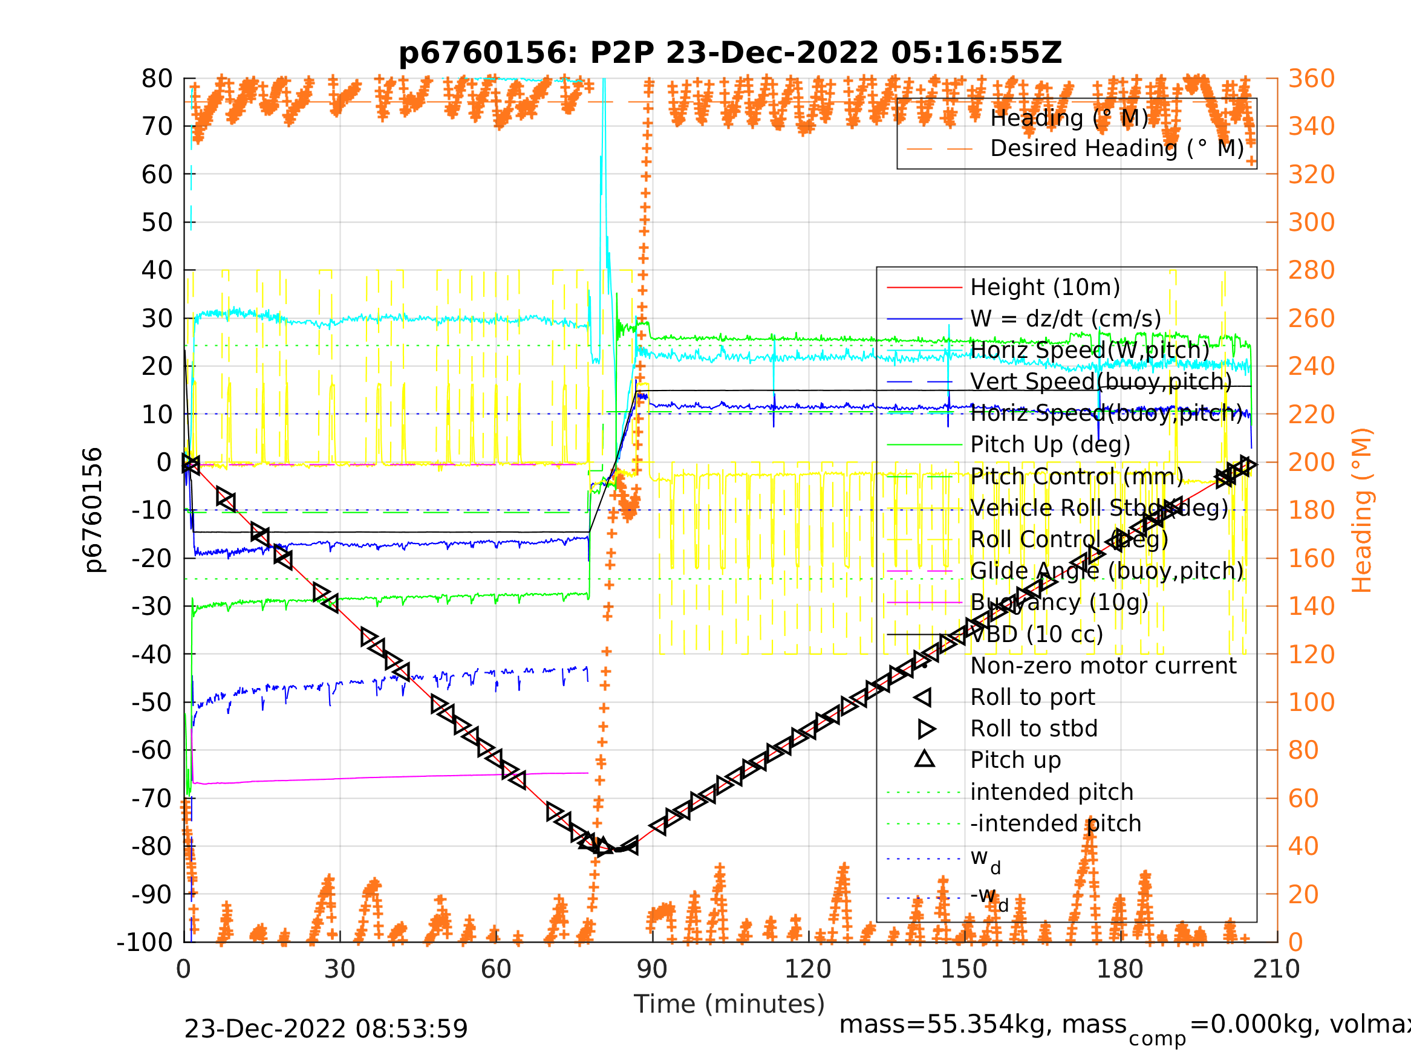Click the 'Glide Angle (buoy,pitch)' legend label

tap(1107, 571)
